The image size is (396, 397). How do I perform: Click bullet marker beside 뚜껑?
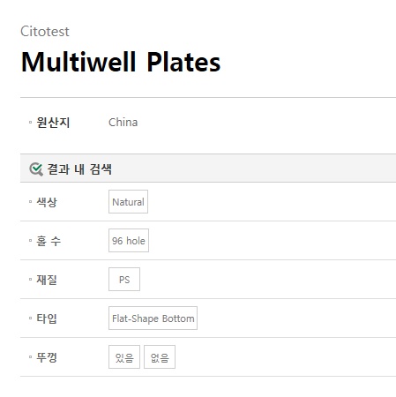point(30,357)
